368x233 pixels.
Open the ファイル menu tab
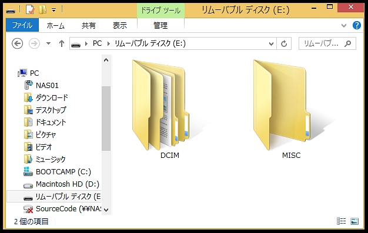(x=22, y=25)
